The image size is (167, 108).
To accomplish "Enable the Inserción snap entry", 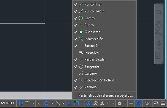I will 104,53.
